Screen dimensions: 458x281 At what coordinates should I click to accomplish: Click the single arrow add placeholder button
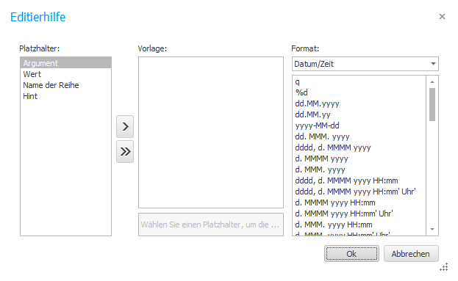click(125, 126)
